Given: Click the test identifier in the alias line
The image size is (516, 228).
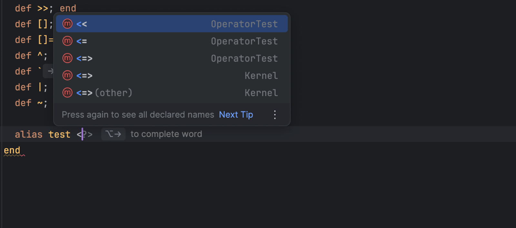Looking at the screenshot, I should coord(59,134).
